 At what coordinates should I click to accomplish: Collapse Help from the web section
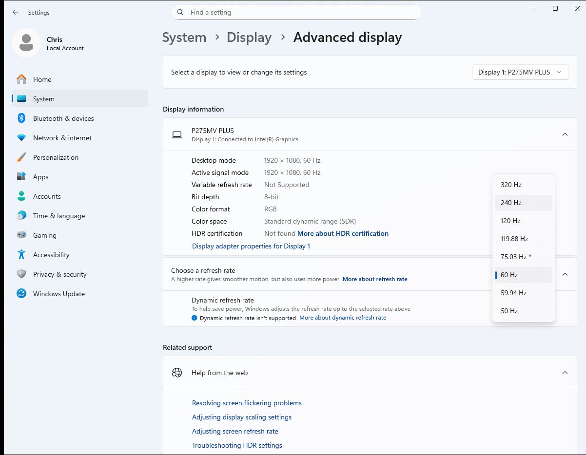[x=565, y=373]
